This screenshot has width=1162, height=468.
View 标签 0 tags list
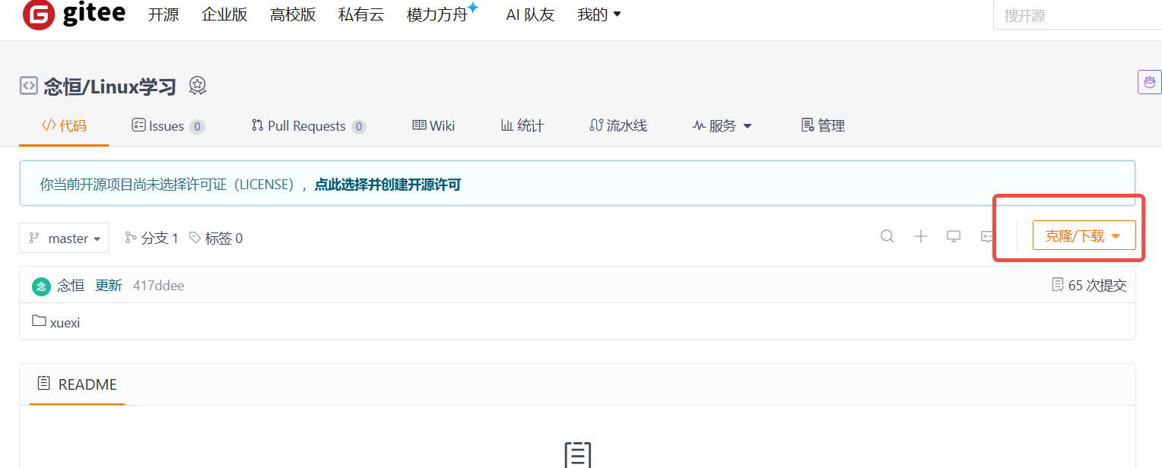point(216,239)
